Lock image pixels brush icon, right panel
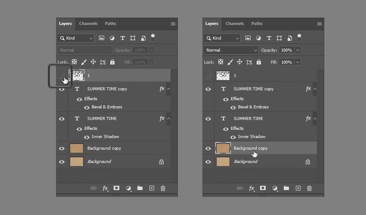This screenshot has width=366, height=215. [x=230, y=62]
